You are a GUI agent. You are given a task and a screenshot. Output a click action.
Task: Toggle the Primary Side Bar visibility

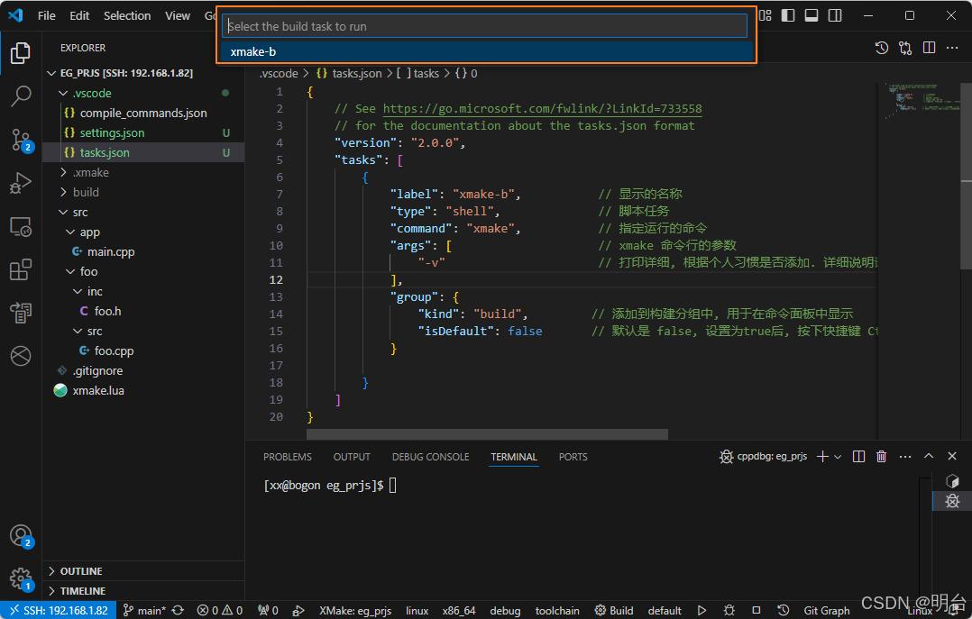pyautogui.click(x=788, y=15)
